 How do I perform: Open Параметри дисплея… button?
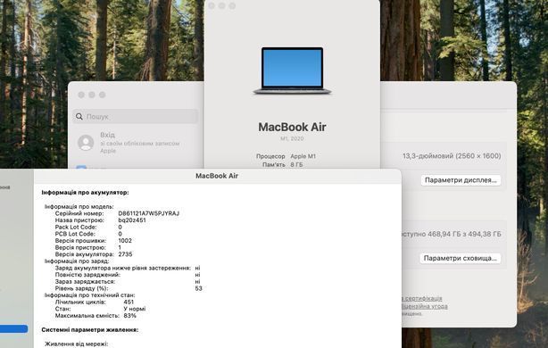pos(461,180)
